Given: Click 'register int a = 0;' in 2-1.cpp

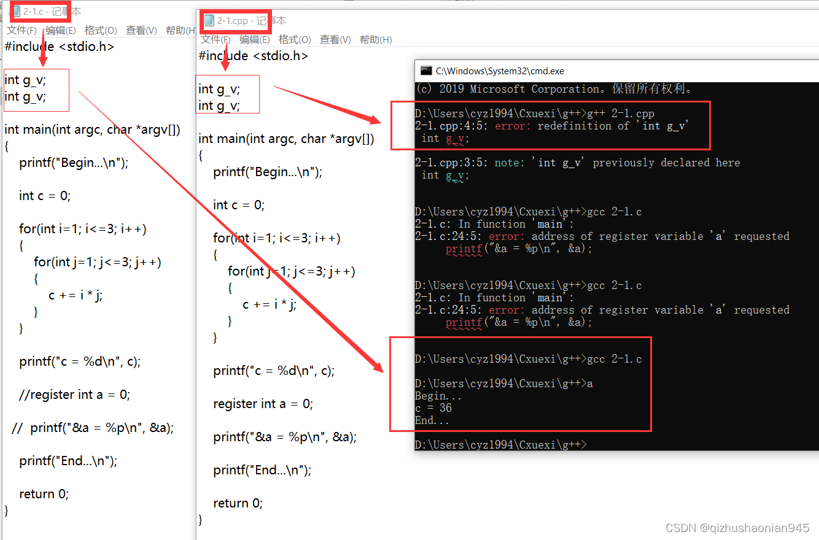Looking at the screenshot, I should point(263,404).
